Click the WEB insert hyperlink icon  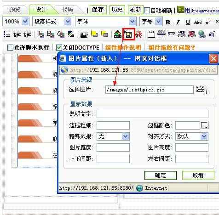[x=182, y=34]
